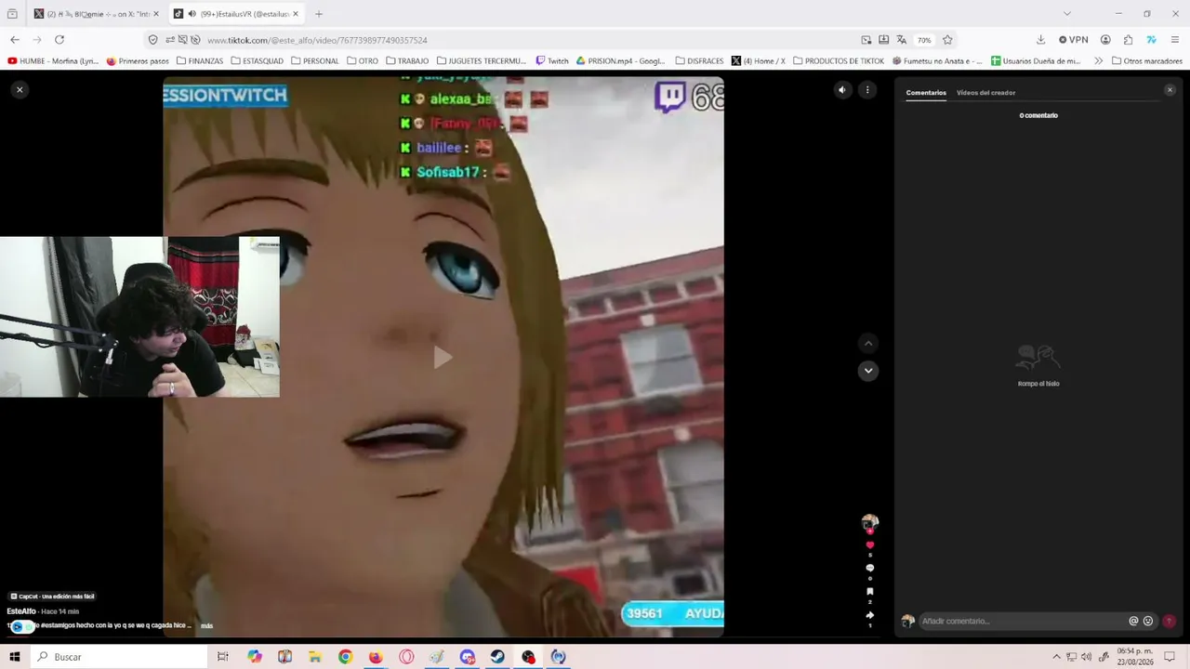Viewport: 1190px width, 669px height.
Task: Expand the PERSONAL bookmark folder
Action: coord(315,61)
